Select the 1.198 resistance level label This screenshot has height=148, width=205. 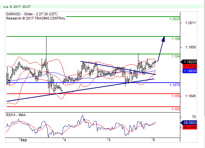coord(175,39)
